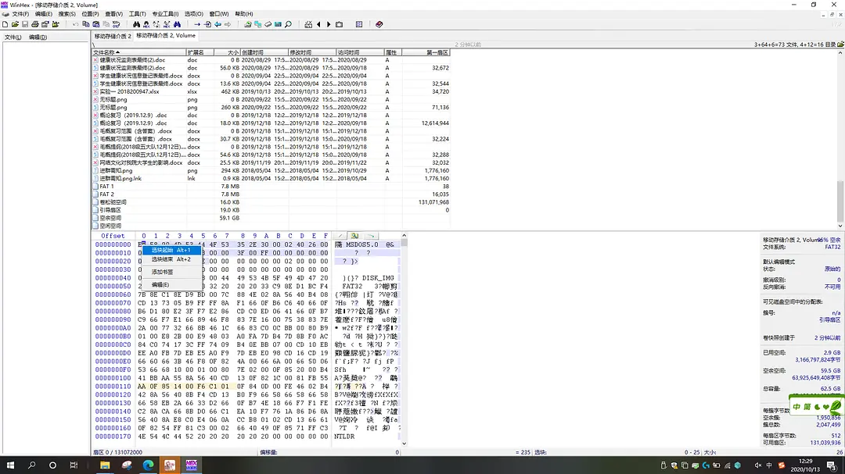Click the blue Back arrow icon
The image size is (845, 474).
(x=218, y=24)
